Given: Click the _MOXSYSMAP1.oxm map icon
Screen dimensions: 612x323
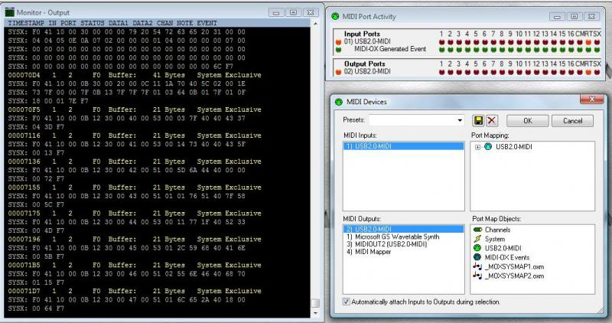Looking at the screenshot, I should [477, 266].
